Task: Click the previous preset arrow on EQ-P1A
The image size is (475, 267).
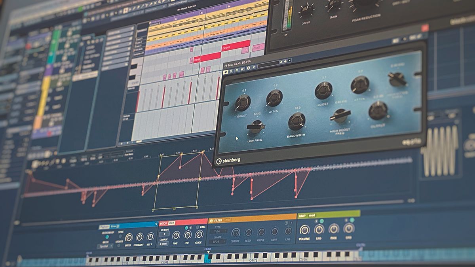Action: 281,62
